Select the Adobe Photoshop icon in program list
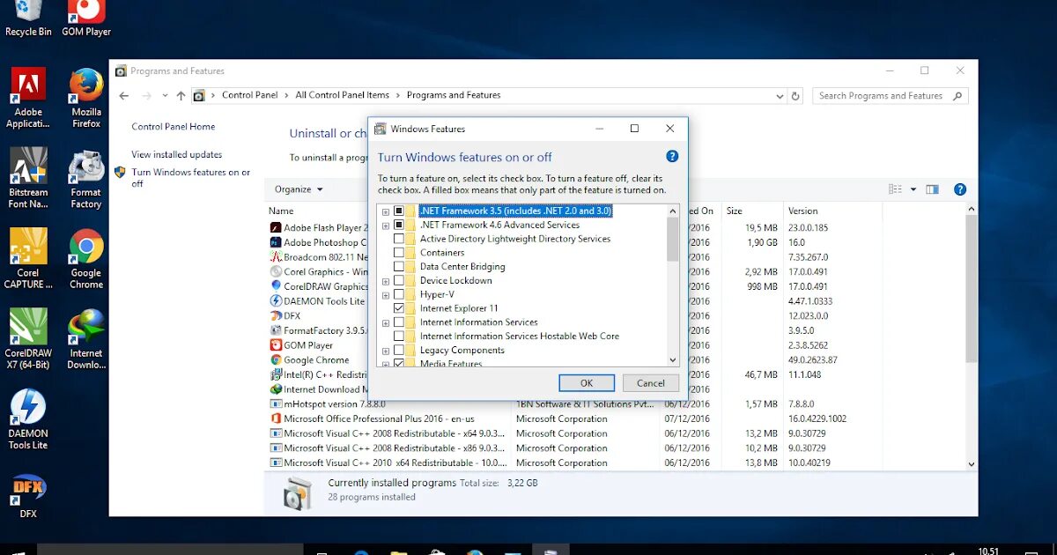Image resolution: width=1057 pixels, height=555 pixels. point(276,242)
